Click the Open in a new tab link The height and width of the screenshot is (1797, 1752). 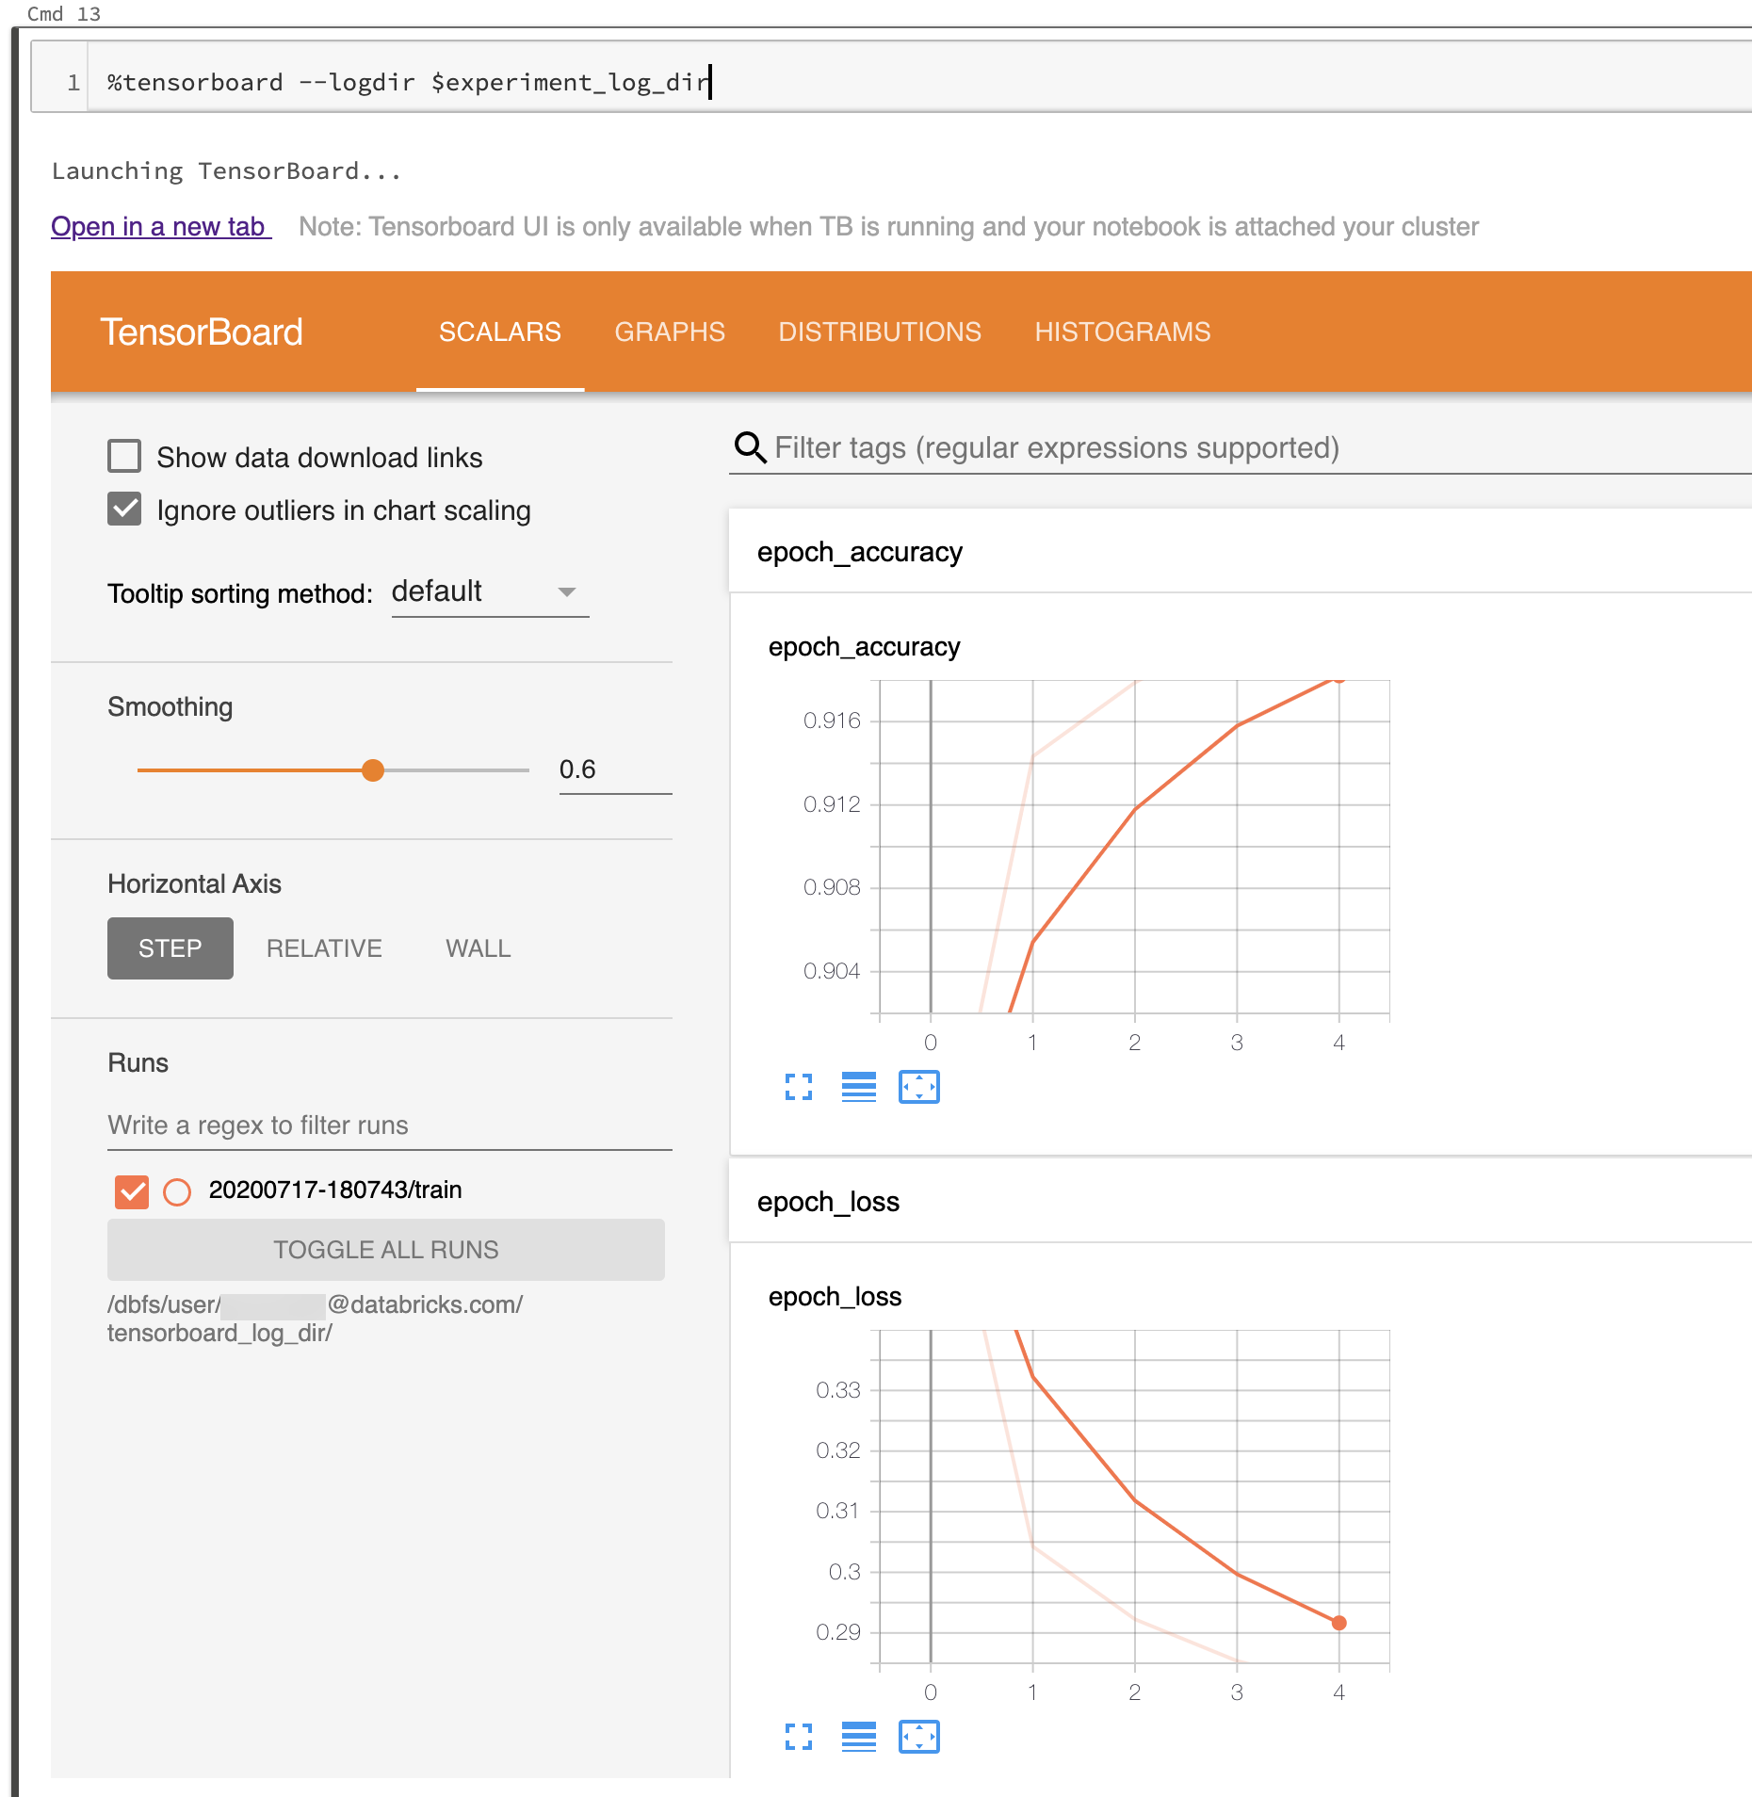point(158,226)
